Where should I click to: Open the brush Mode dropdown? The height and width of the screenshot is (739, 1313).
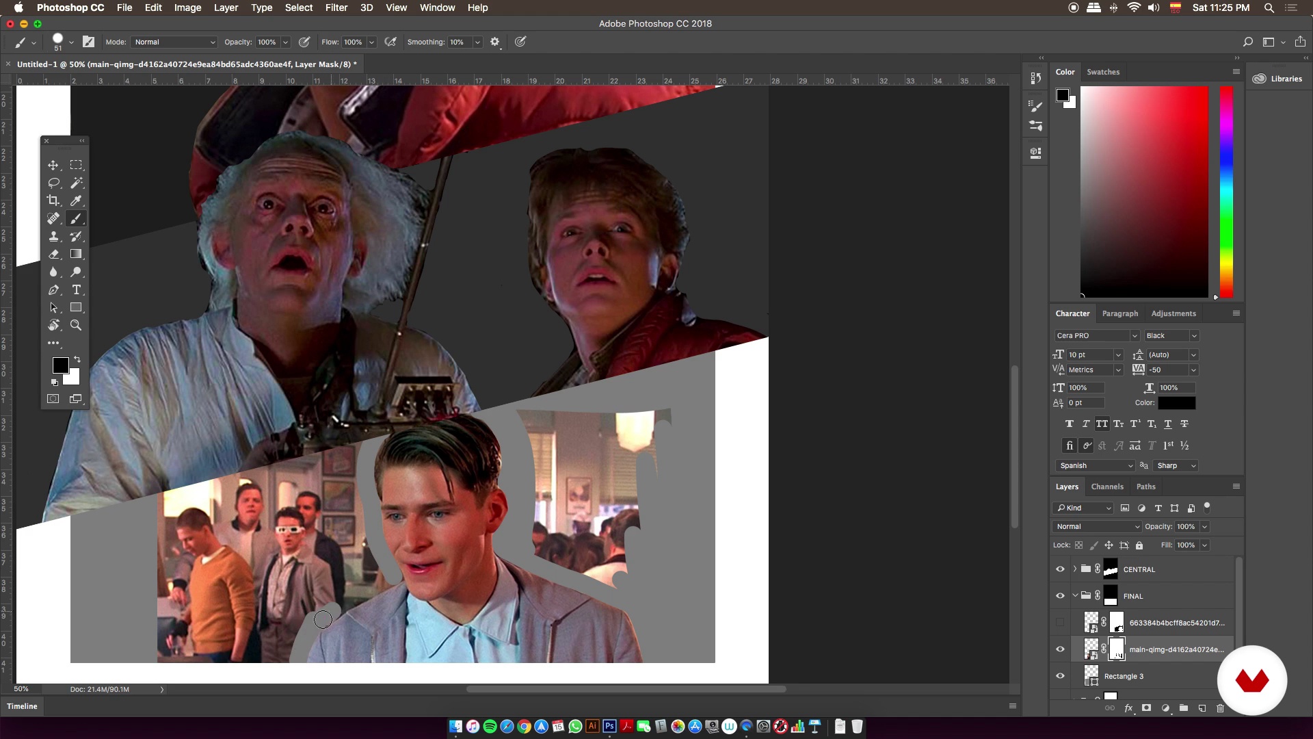(174, 42)
